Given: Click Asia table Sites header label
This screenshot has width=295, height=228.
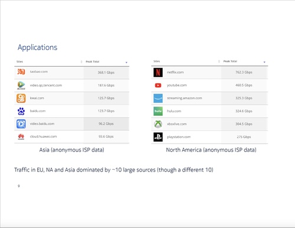Looking at the screenshot, I should point(19,62).
